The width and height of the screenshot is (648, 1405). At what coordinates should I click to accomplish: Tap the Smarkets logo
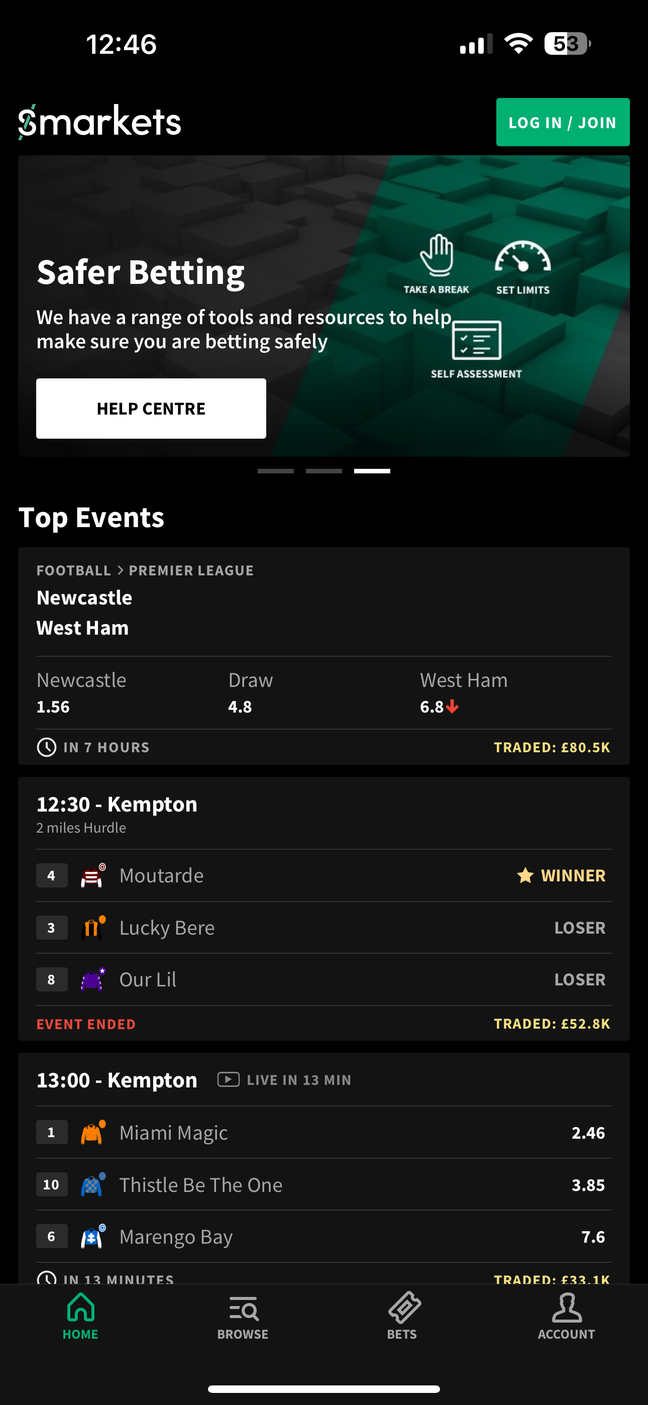[100, 121]
